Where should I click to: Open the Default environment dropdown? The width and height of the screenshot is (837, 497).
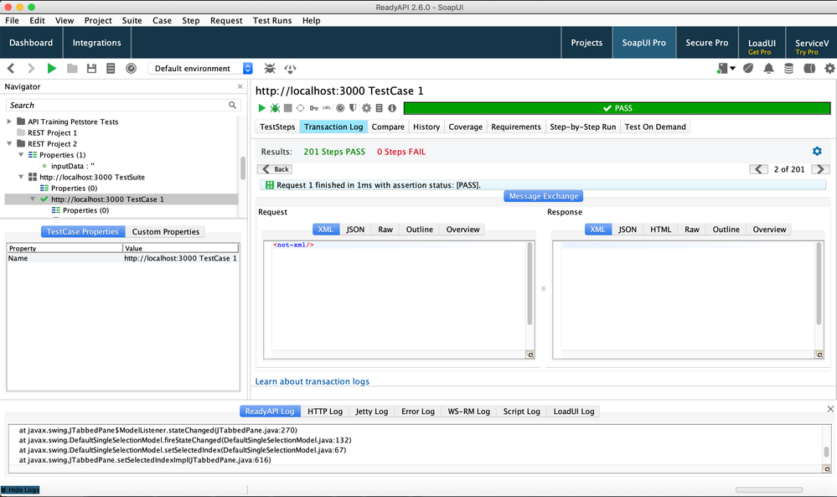point(201,69)
